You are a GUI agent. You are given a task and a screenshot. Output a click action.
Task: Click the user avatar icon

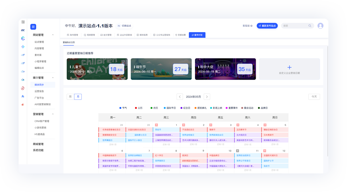coord(320,26)
